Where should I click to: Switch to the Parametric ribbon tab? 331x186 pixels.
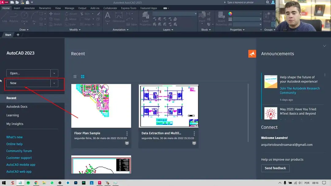(x=45, y=8)
